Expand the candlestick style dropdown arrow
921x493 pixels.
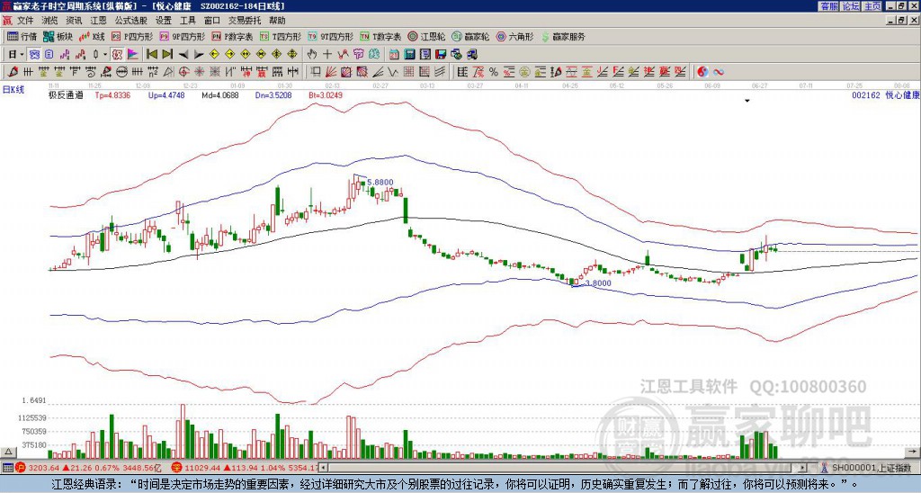point(105,55)
